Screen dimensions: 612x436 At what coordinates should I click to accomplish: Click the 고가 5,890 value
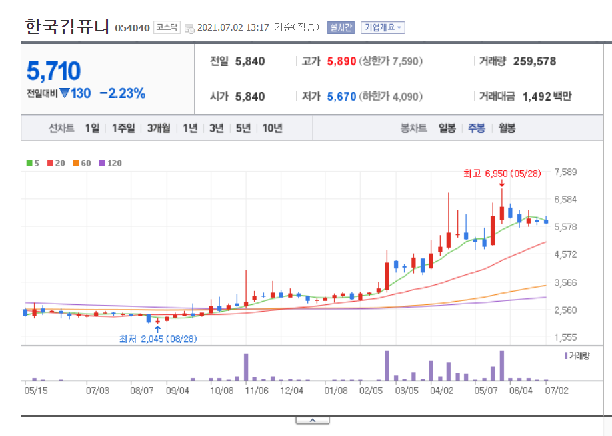[x=341, y=61]
